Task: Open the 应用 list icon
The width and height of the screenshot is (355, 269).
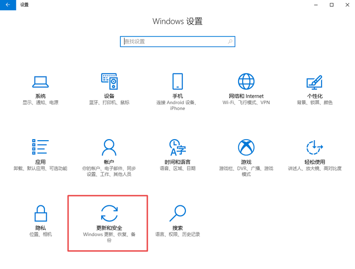Action: click(40, 147)
